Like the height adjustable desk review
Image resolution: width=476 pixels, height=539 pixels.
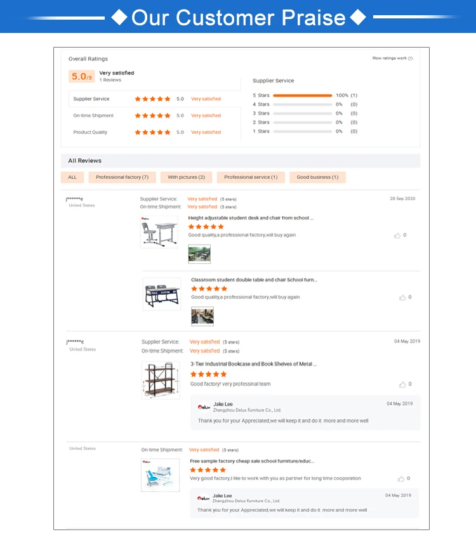pyautogui.click(x=397, y=235)
